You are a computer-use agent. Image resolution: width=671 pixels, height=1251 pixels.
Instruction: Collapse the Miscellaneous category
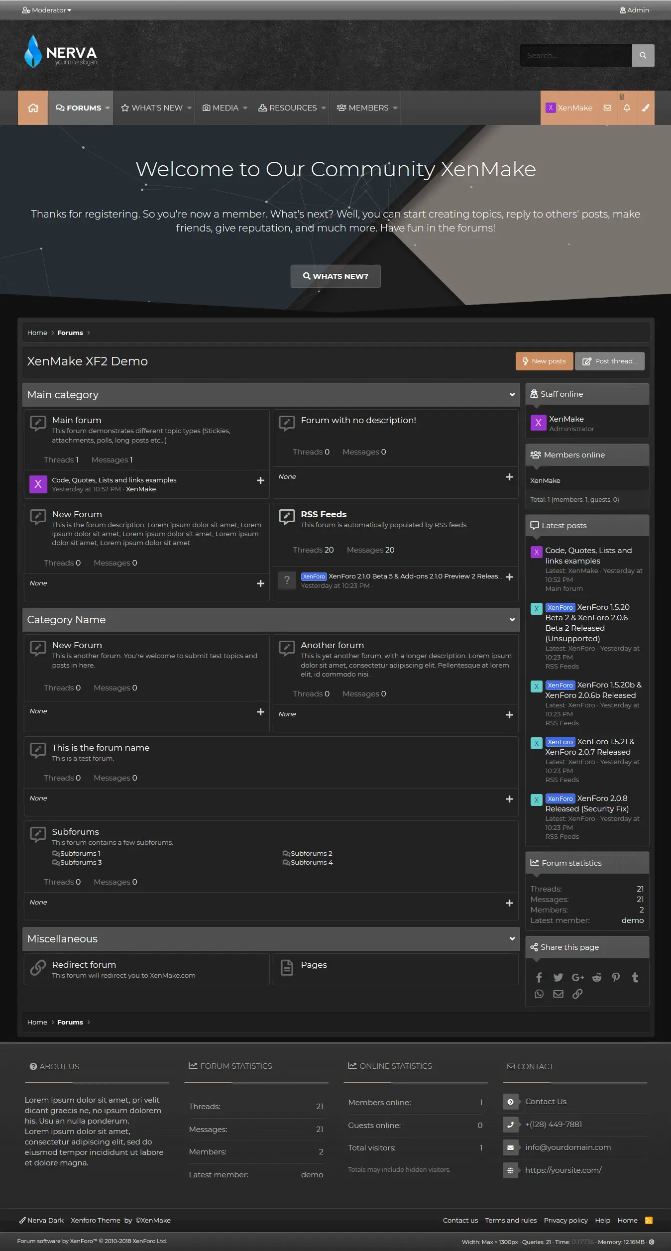(x=512, y=939)
